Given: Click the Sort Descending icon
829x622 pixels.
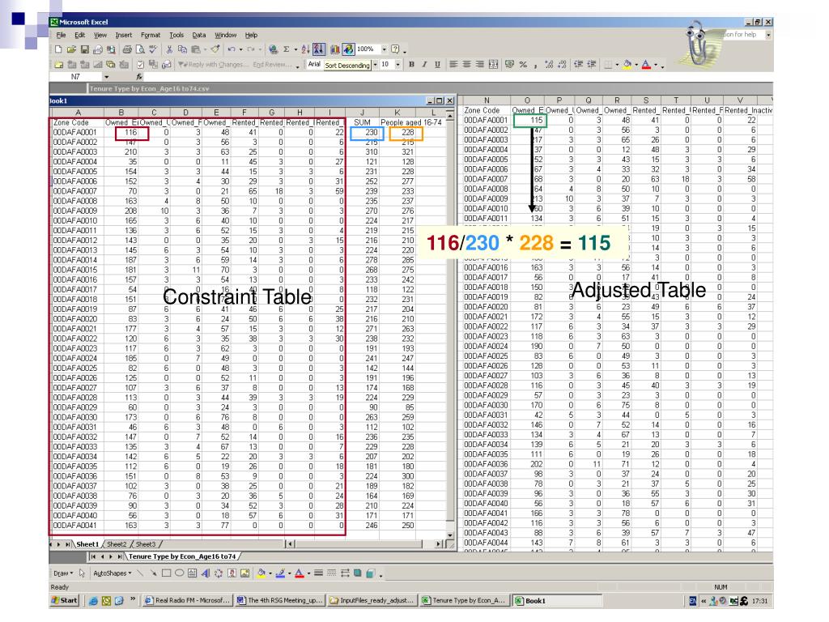Looking at the screenshot, I should click(x=319, y=49).
